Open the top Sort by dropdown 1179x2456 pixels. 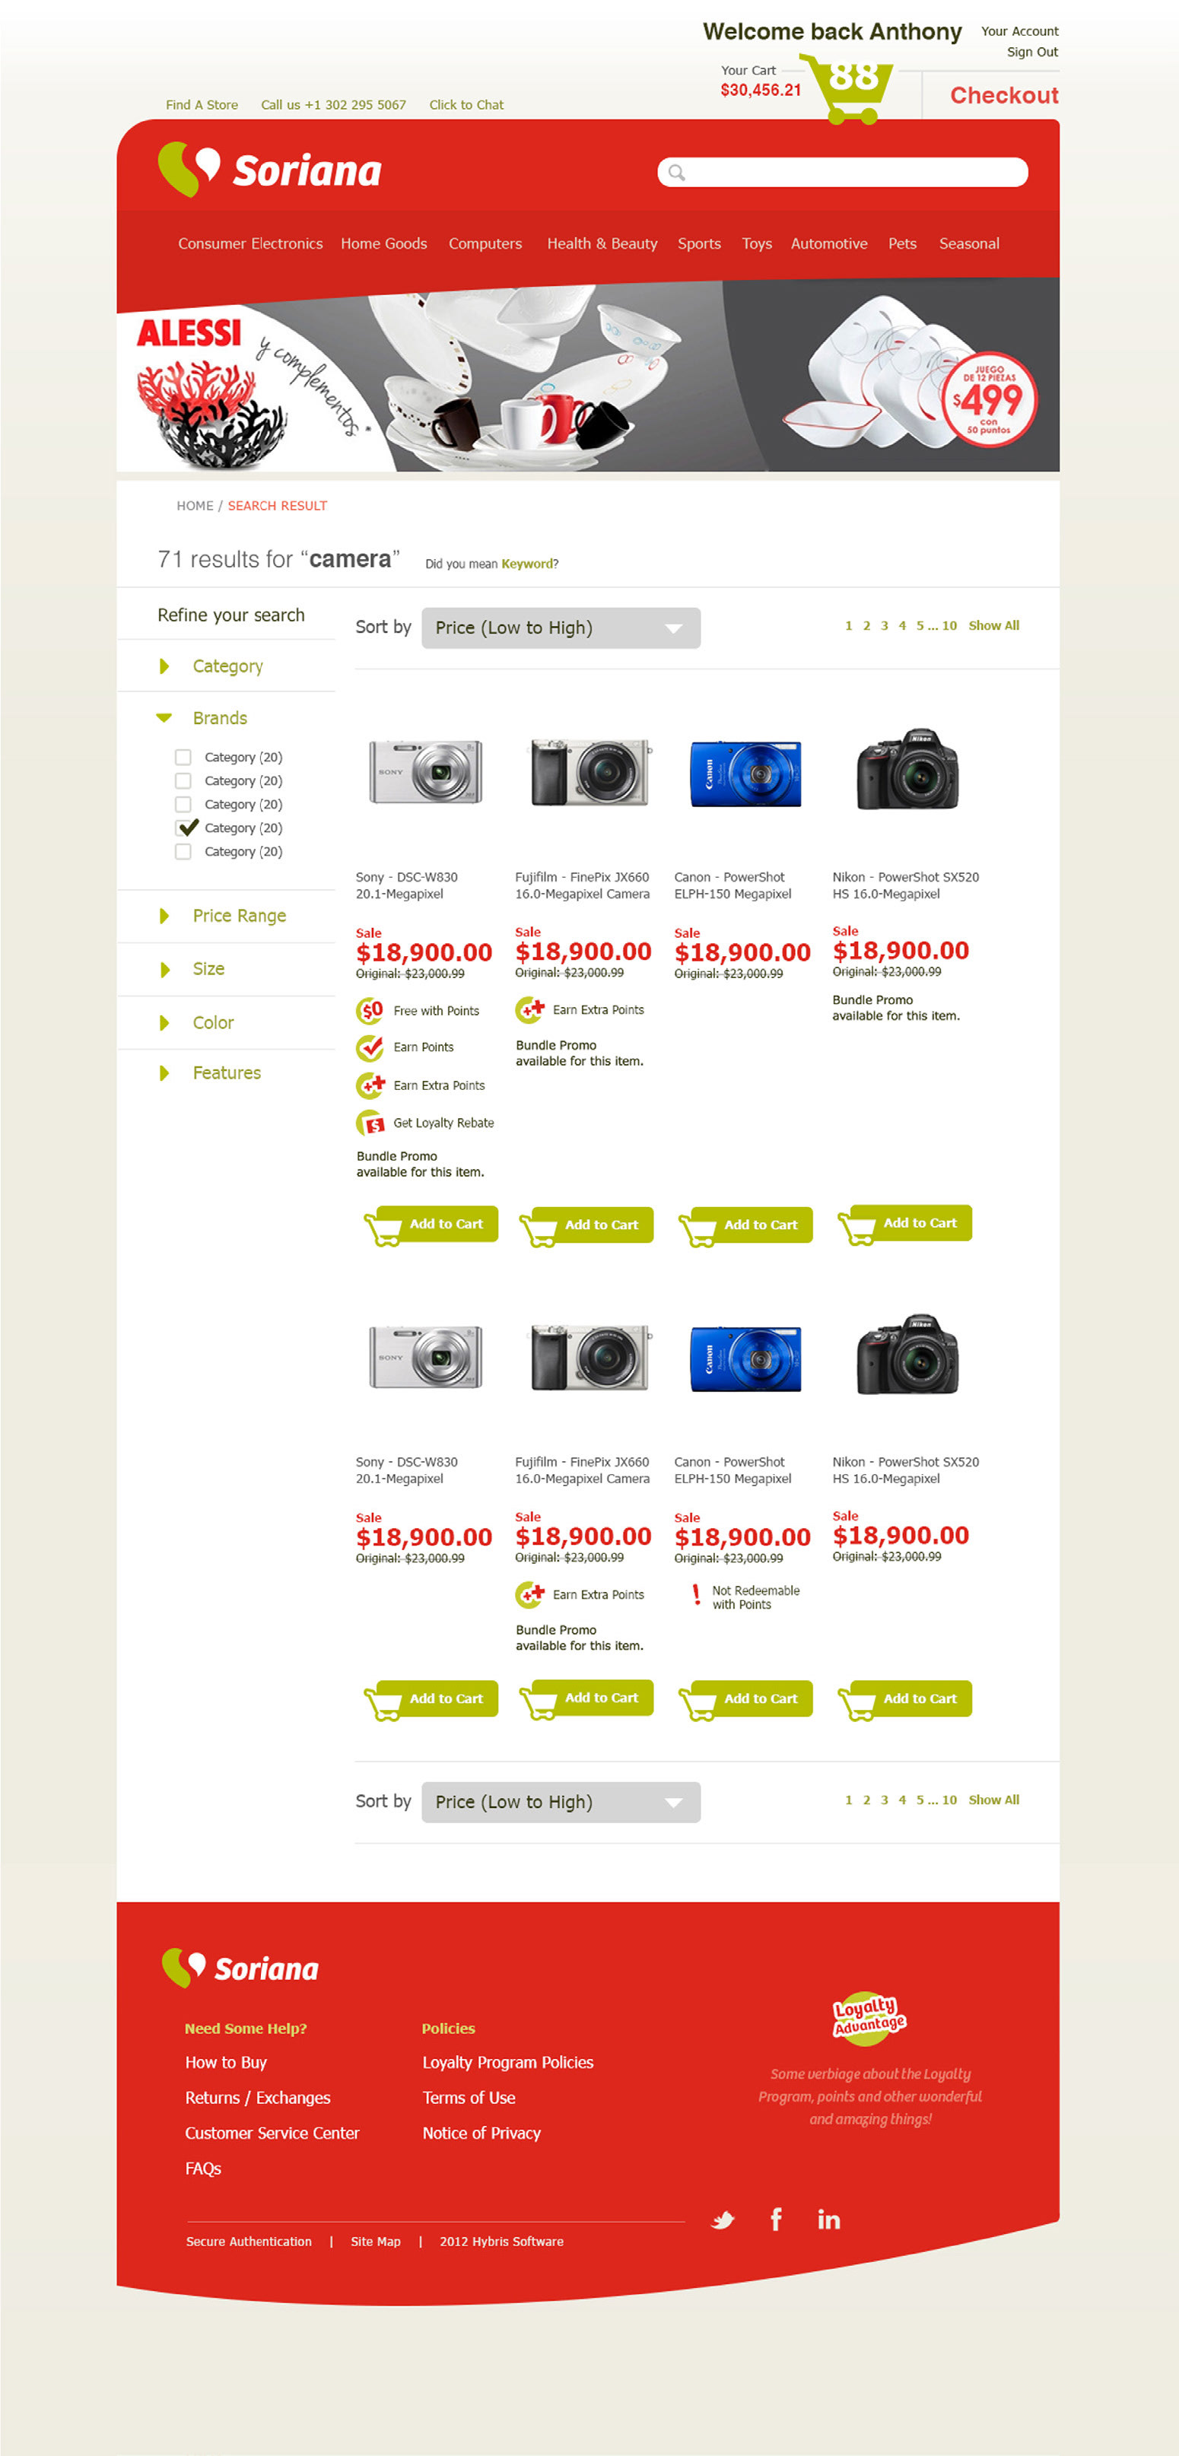(561, 628)
